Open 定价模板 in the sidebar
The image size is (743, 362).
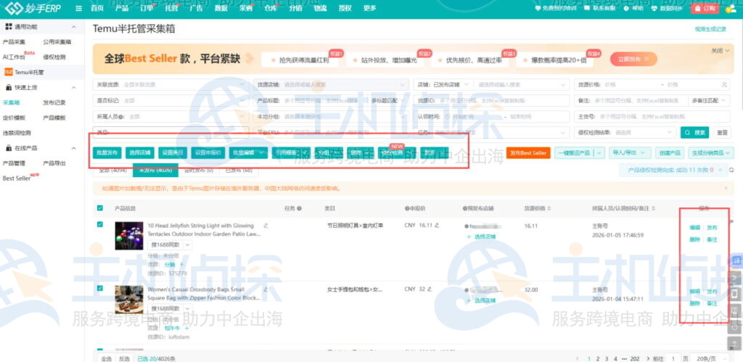tap(14, 118)
